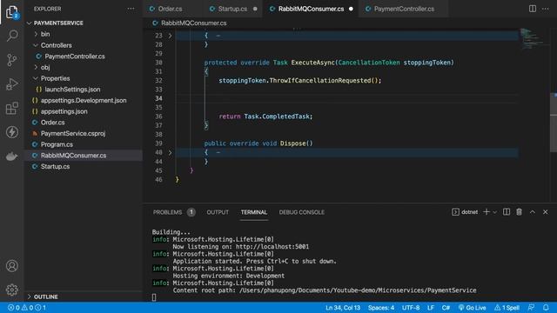Open Explorer more actions ellipsis
Image resolution: width=557 pixels, height=313 pixels.
131,9
